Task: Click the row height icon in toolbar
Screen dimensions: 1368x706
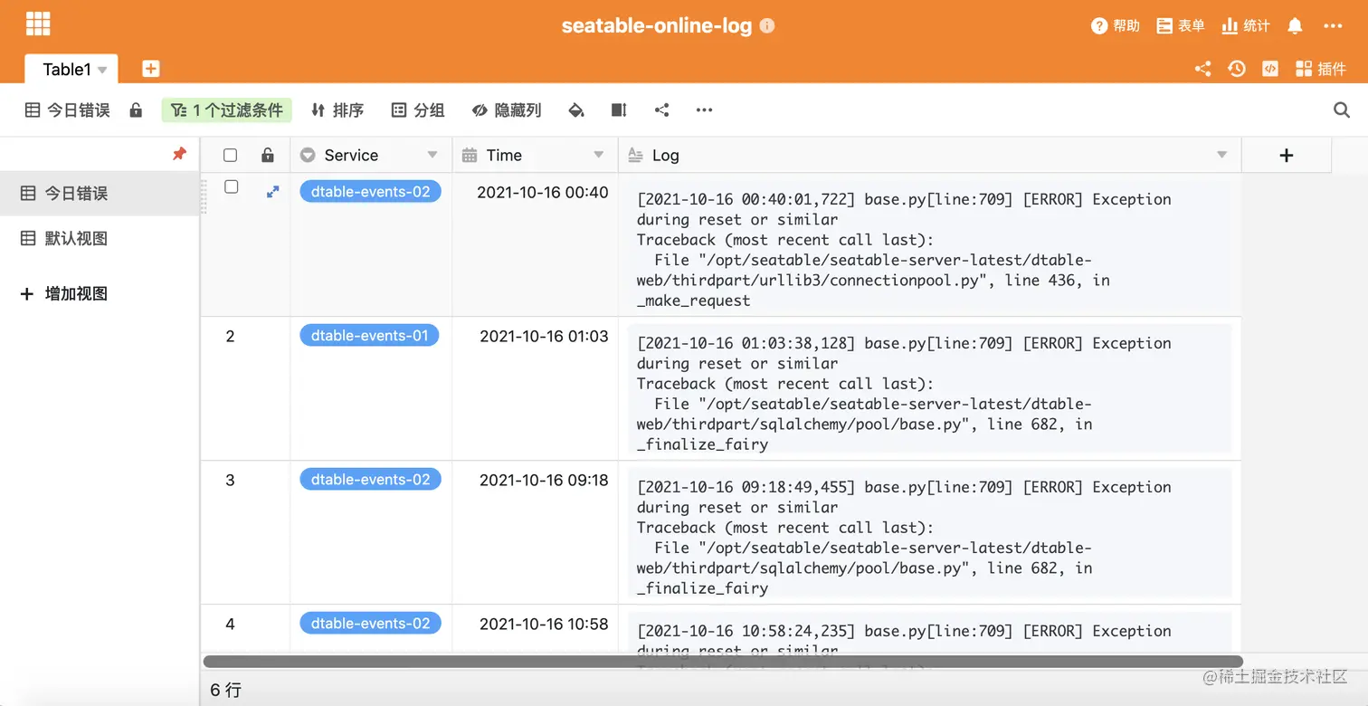Action: (619, 110)
